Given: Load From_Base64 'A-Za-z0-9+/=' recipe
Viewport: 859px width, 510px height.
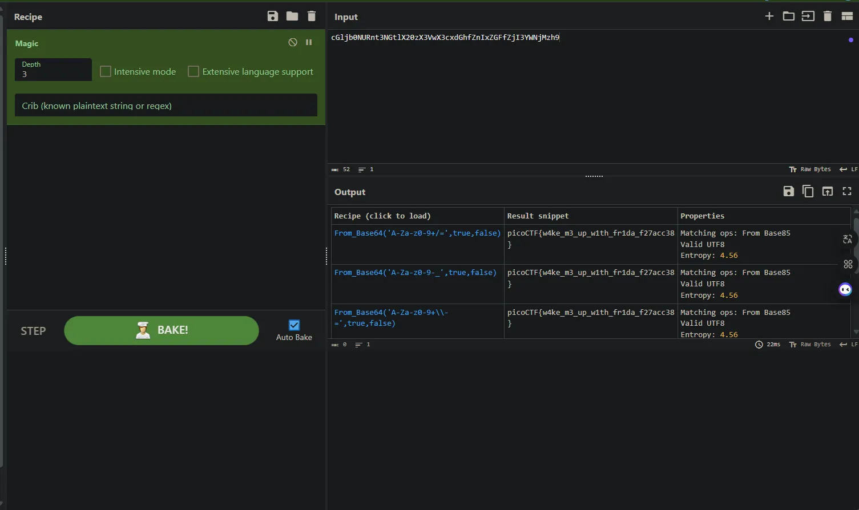Looking at the screenshot, I should click(x=417, y=233).
